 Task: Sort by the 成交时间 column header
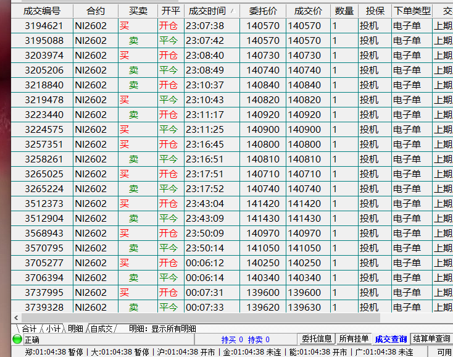pyautogui.click(x=207, y=11)
